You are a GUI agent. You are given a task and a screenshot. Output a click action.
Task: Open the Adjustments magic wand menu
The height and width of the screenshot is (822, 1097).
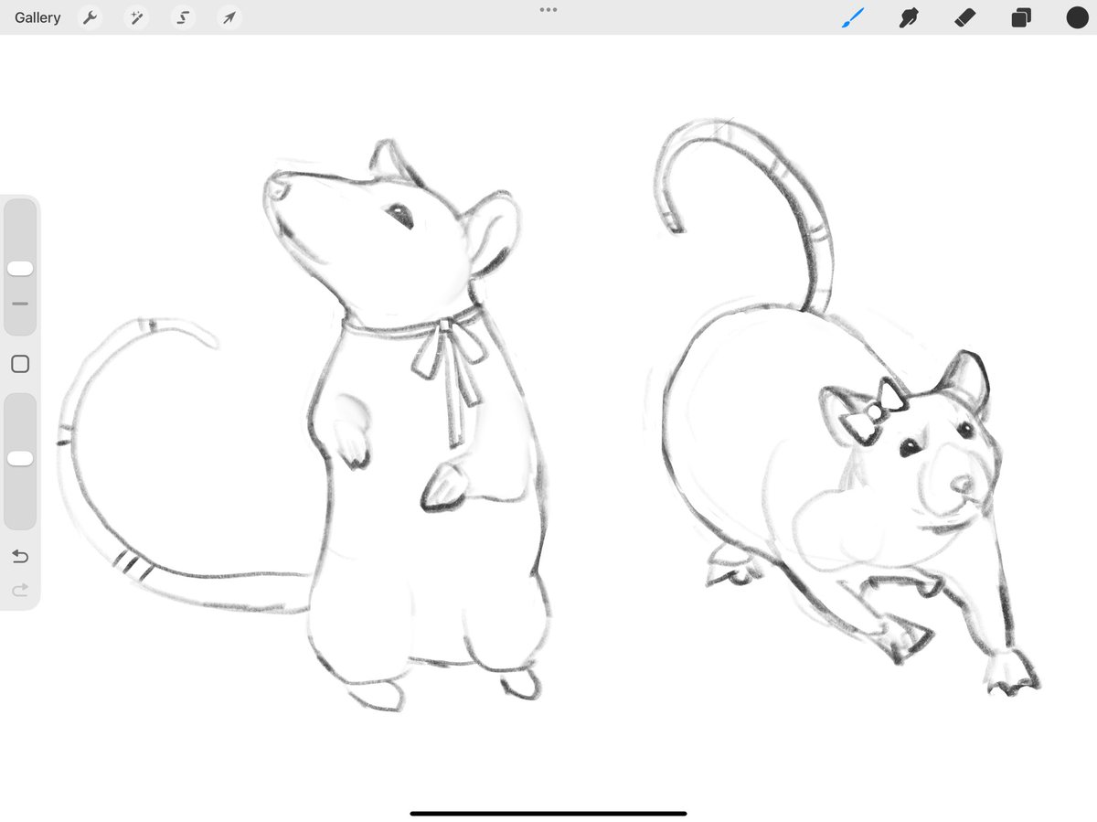(x=137, y=17)
